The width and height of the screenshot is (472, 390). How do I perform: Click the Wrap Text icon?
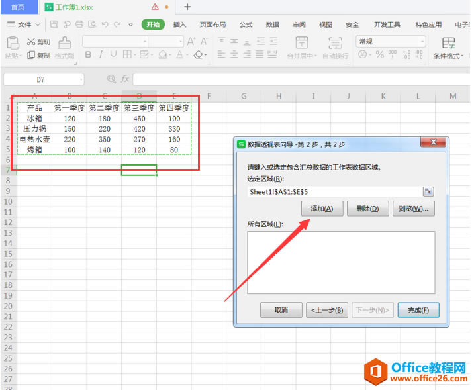[335, 43]
